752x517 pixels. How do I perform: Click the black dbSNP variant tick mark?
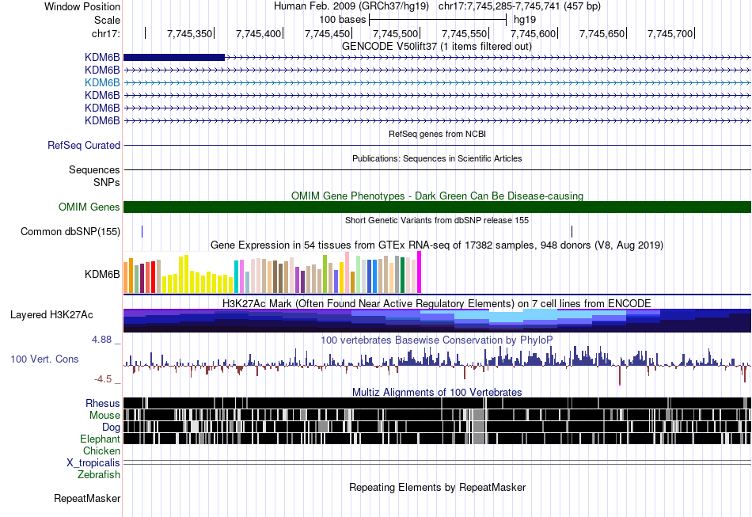click(572, 232)
